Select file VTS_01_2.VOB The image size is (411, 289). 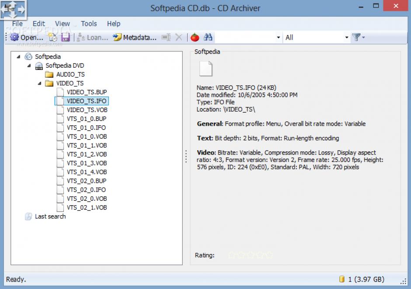pyautogui.click(x=87, y=155)
